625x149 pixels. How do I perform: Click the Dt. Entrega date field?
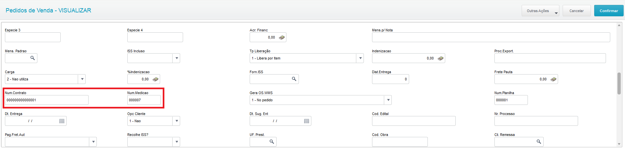(x=35, y=121)
